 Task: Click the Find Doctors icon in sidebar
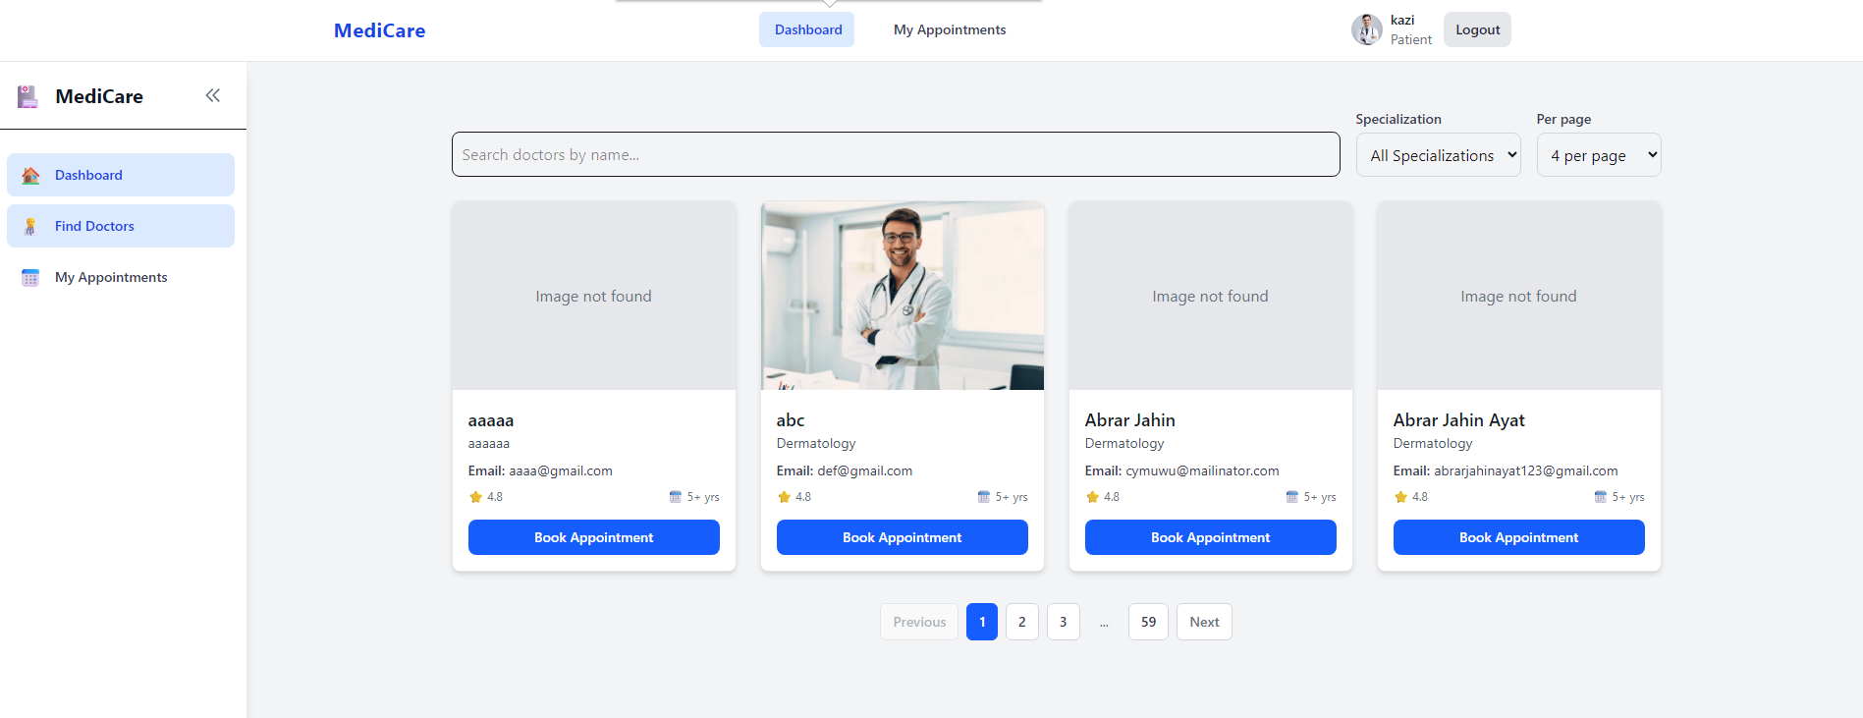[x=30, y=226]
